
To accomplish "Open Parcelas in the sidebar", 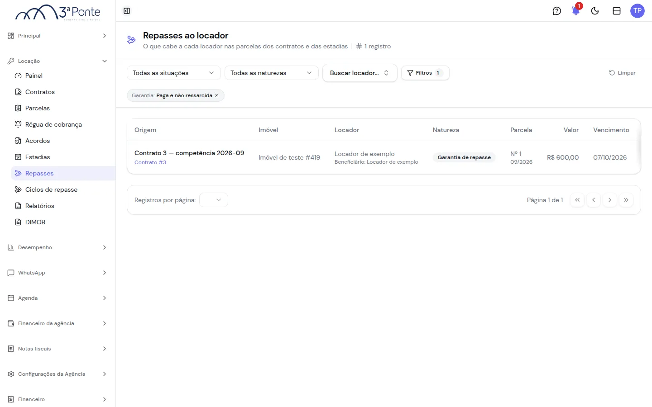I will point(63,108).
